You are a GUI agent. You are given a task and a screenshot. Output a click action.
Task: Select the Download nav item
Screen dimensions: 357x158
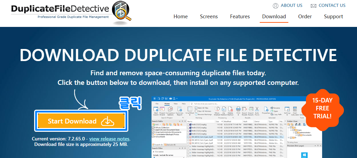[x=274, y=17]
